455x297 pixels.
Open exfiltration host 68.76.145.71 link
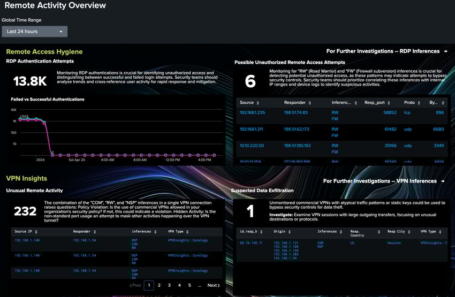[x=250, y=242]
